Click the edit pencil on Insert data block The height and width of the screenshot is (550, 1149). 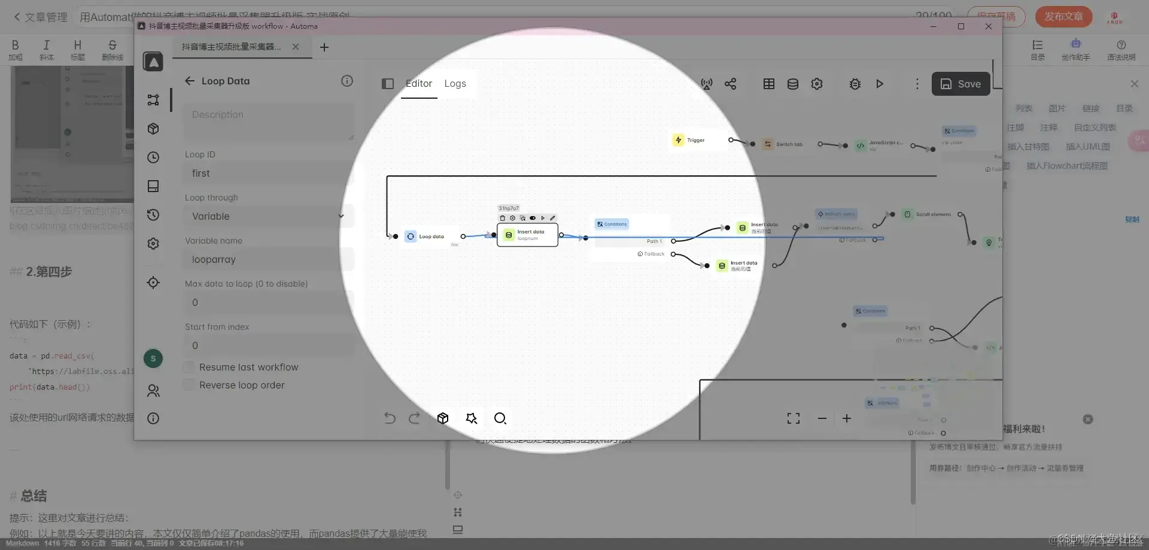552,218
